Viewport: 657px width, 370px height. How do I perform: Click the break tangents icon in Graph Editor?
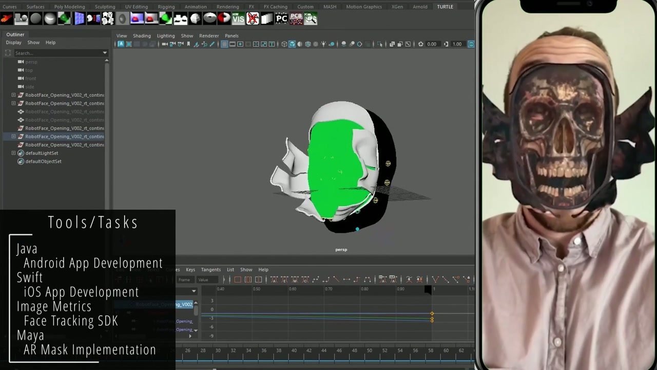click(x=436, y=280)
